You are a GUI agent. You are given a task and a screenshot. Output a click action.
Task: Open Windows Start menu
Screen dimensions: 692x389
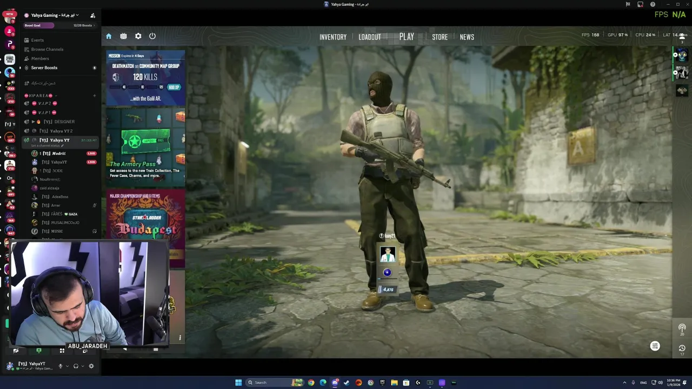238,383
